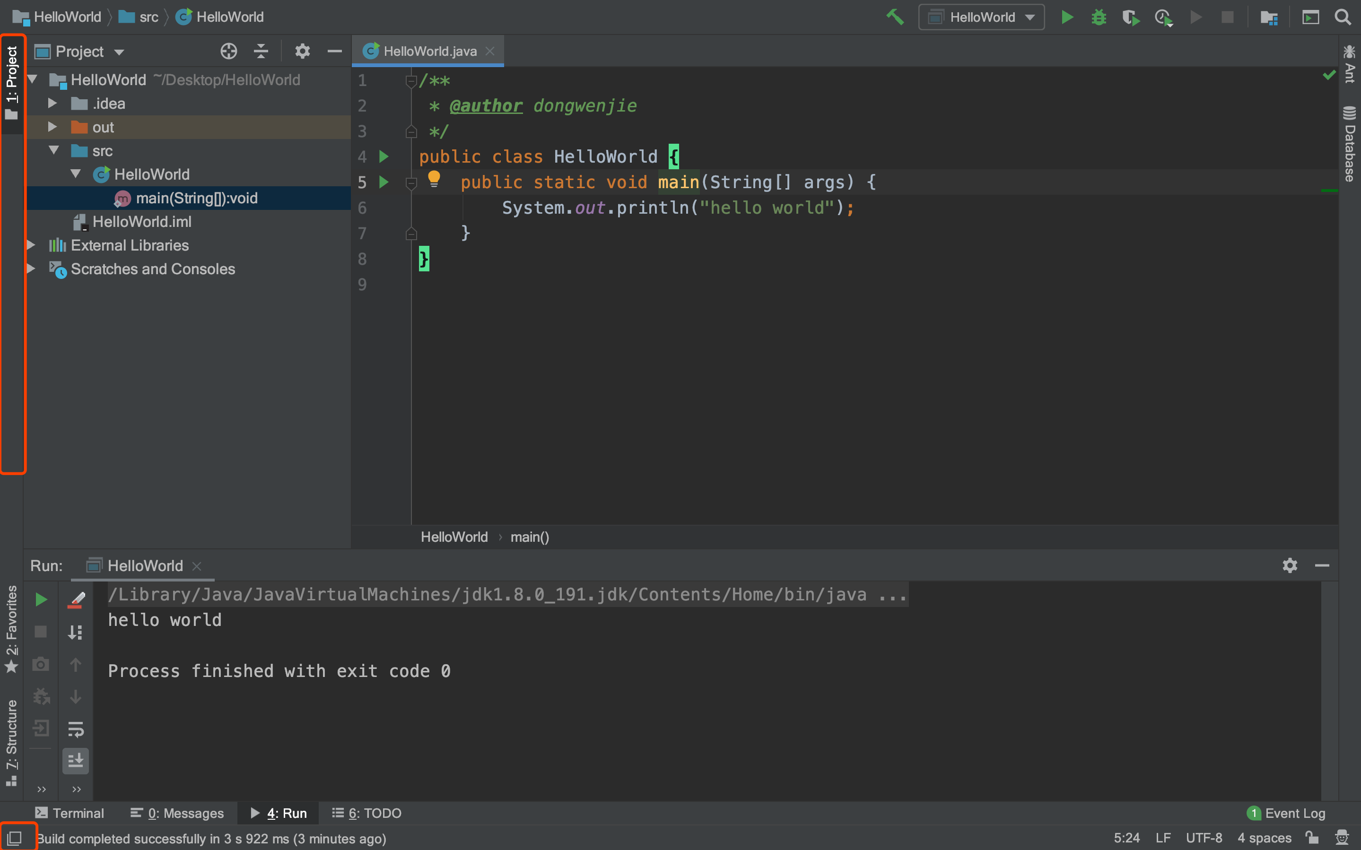
Task: Start debugging with the Debug bug icon
Action: 1099,17
